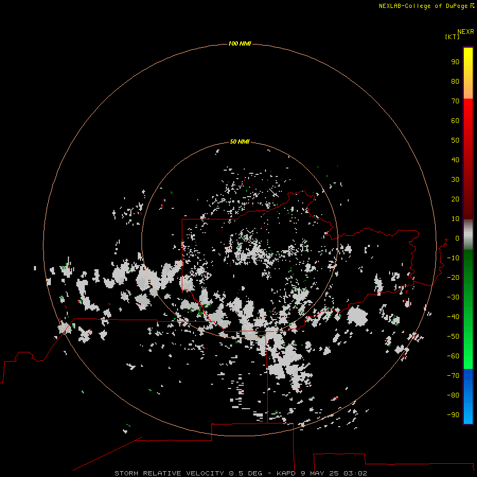This screenshot has height=477, width=477.
Task: Click the 0 knot scale value
Action: tap(457, 238)
